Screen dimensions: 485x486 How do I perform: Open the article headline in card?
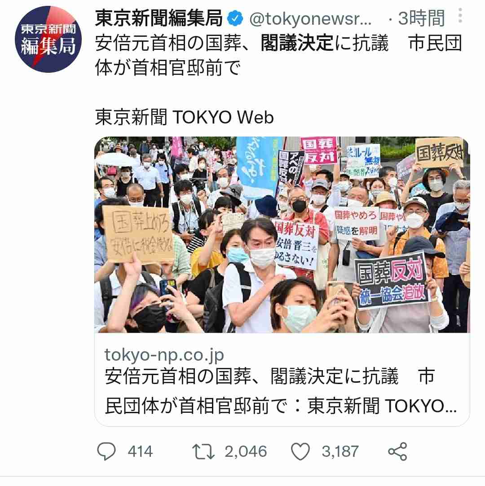(281, 391)
